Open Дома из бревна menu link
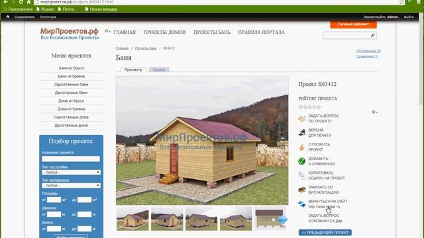424x238 pixels. tap(71, 109)
